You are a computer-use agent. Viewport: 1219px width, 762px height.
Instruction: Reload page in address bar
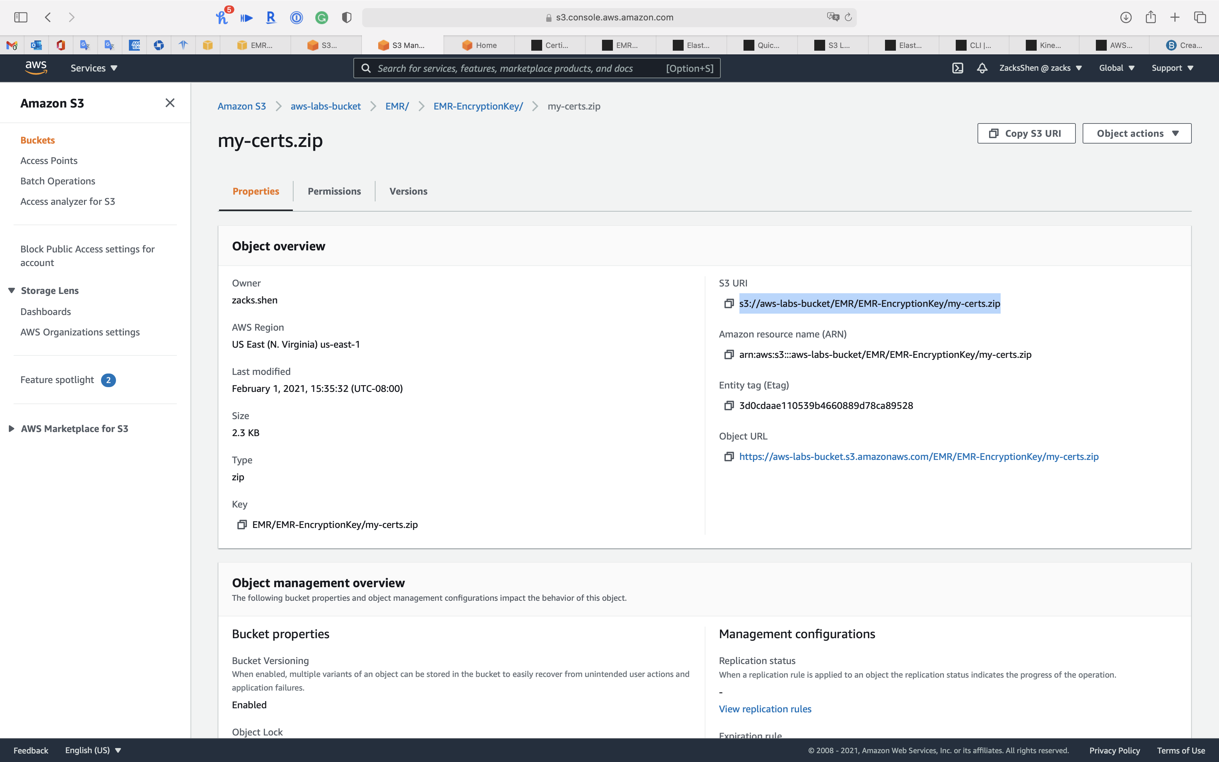[848, 17]
